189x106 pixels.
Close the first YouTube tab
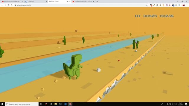pos(23,2)
